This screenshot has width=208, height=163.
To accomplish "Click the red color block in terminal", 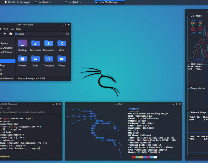I will [134, 157].
